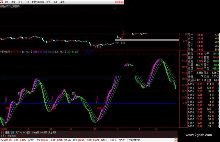Viewport: 220px width, 142px height.
Task: Click the 多线 0.00 indicator value
Action: pos(38,52)
